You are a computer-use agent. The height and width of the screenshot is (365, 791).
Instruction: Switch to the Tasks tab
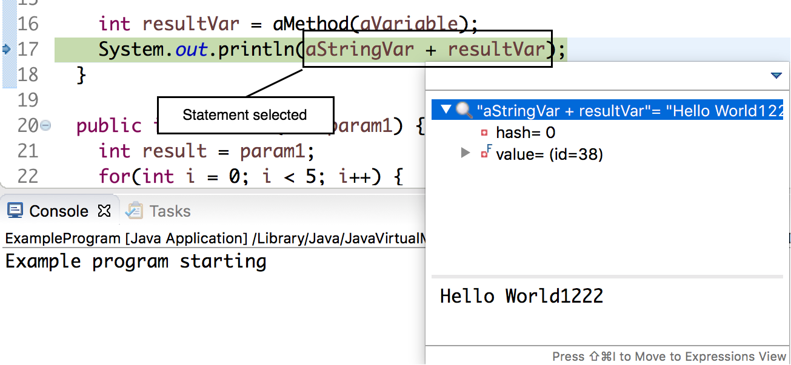[169, 211]
